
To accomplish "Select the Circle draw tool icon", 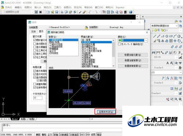I will (179, 36).
